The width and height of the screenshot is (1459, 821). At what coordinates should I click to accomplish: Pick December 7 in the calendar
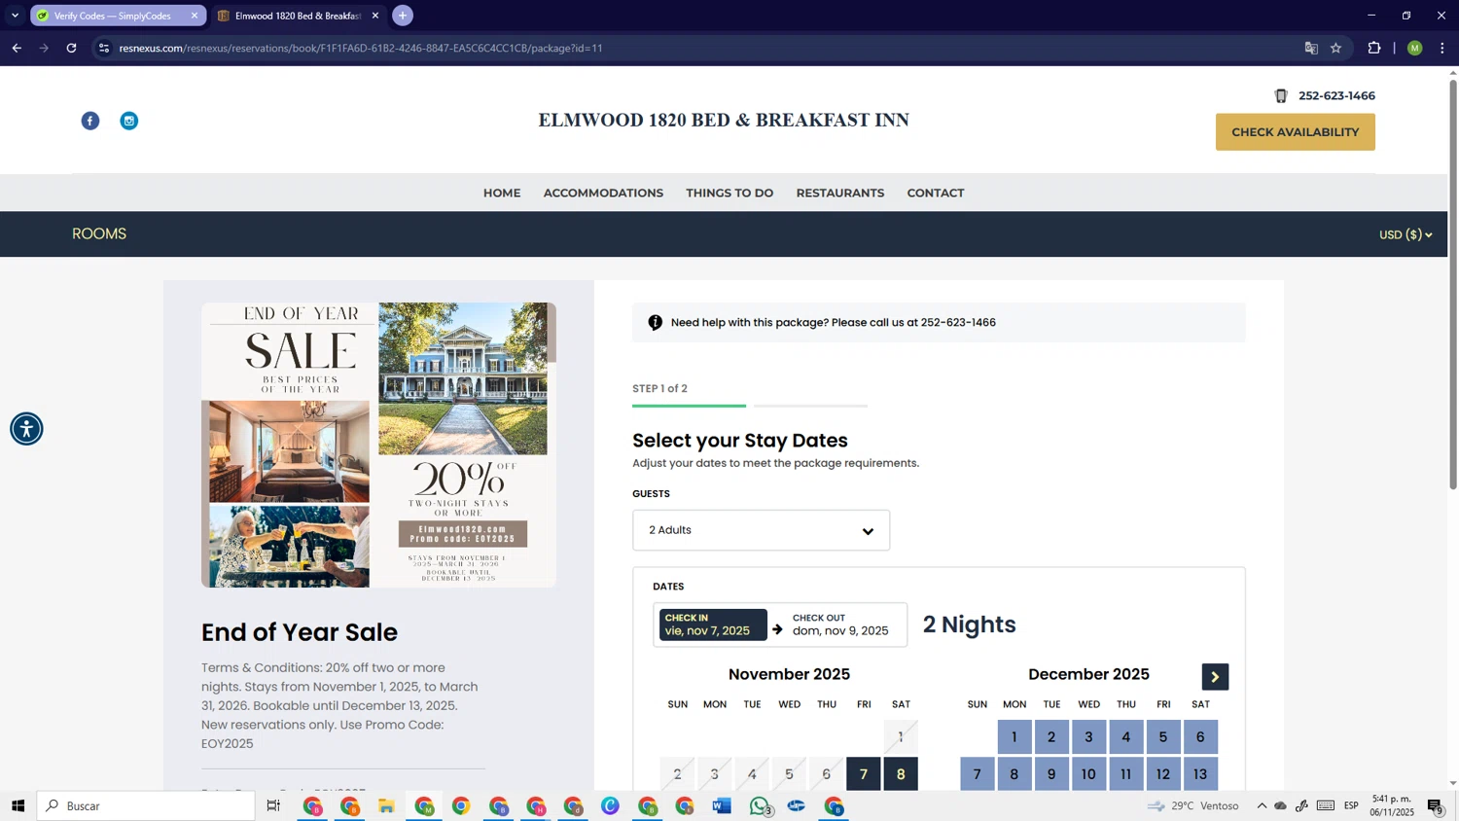(978, 774)
